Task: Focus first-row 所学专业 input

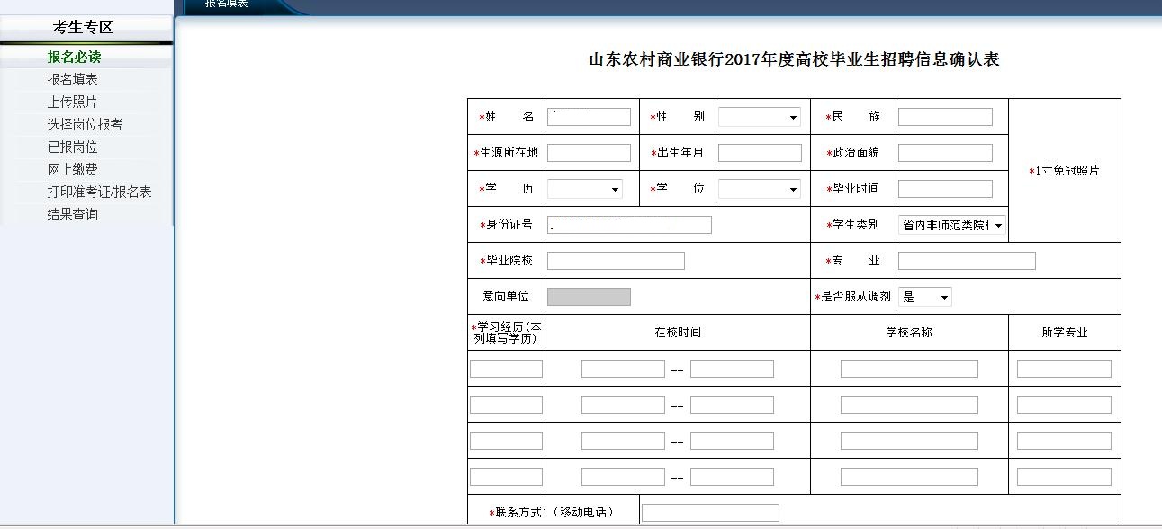Action: click(1064, 369)
